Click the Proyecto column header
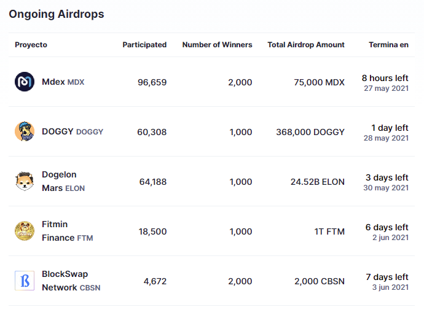This screenshot has height=315, width=424. click(31, 45)
